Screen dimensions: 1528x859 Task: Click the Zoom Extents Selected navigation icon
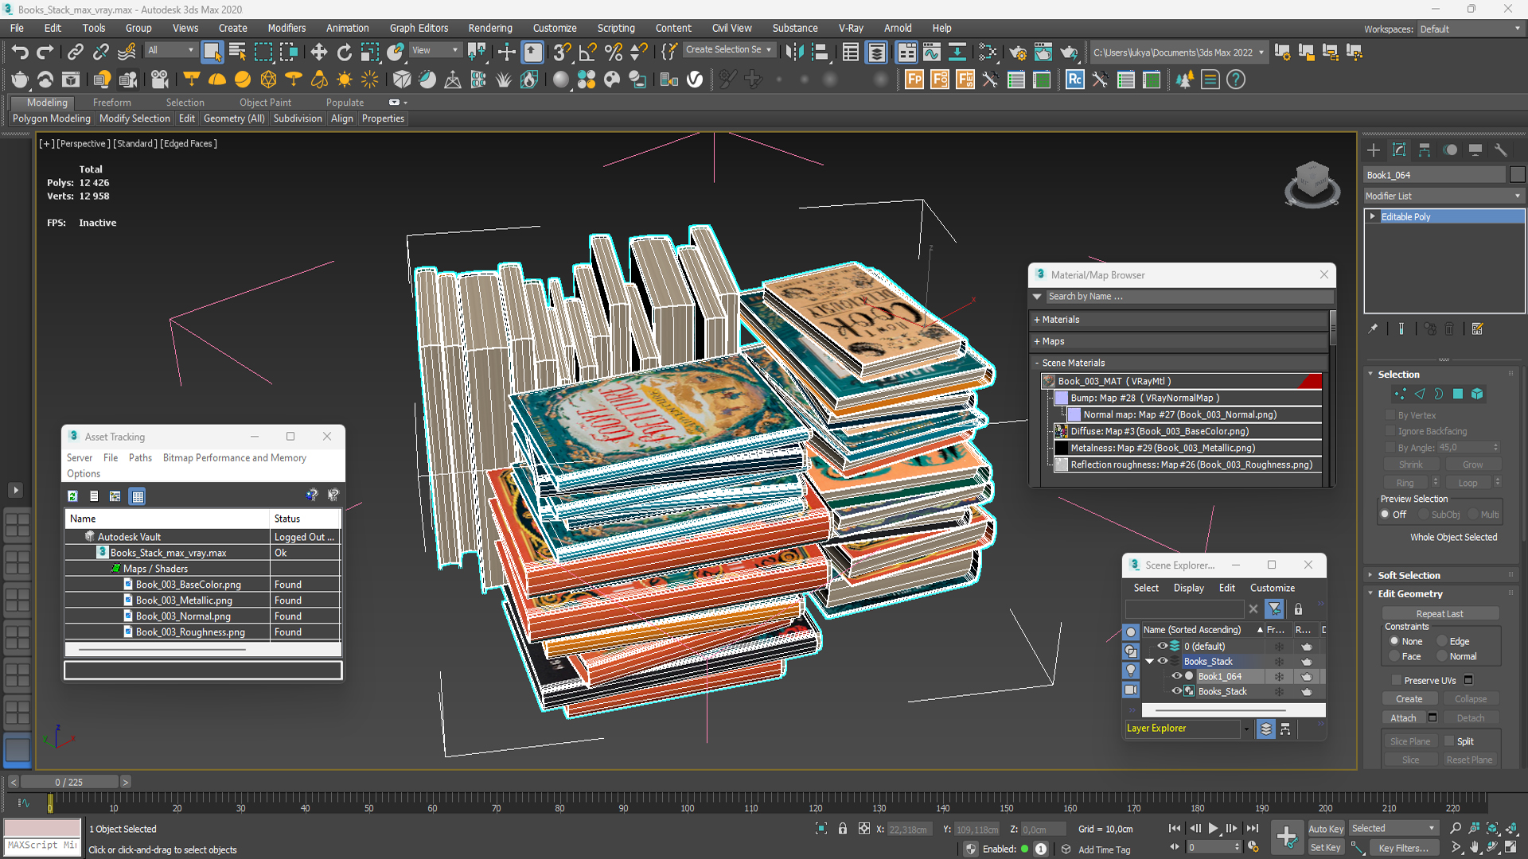[1492, 829]
